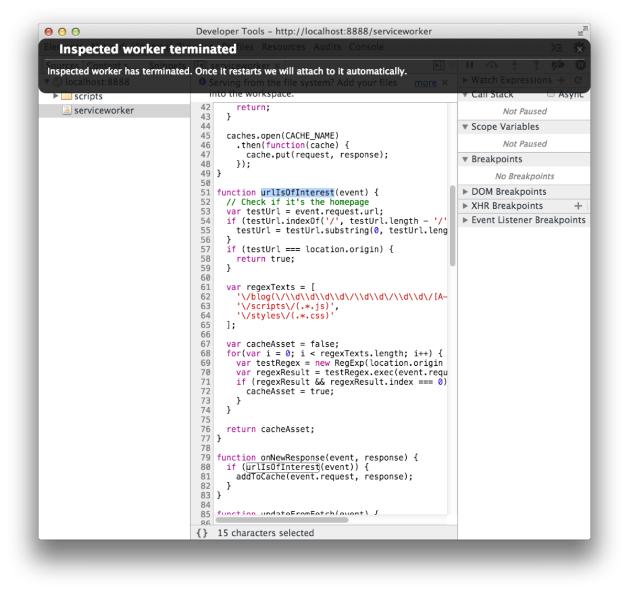629x593 pixels.
Task: Add a watch expression with plus icon
Action: [562, 80]
